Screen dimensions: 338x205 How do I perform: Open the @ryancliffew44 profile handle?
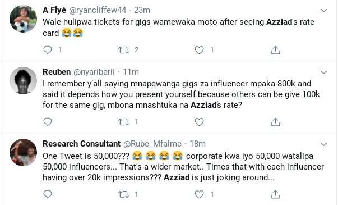tap(98, 10)
